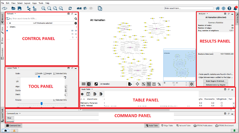Open STRING Enrichment tab

pos(224,126)
